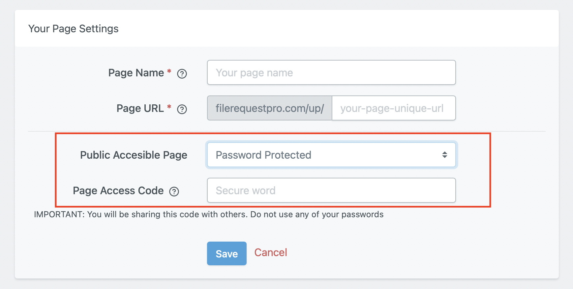Click the Page Name label text
This screenshot has width=573, height=289.
pyautogui.click(x=136, y=73)
